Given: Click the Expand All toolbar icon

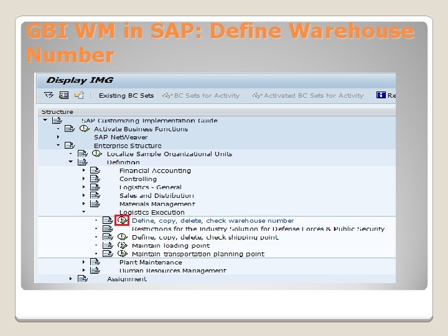Looking at the screenshot, I should [x=49, y=95].
